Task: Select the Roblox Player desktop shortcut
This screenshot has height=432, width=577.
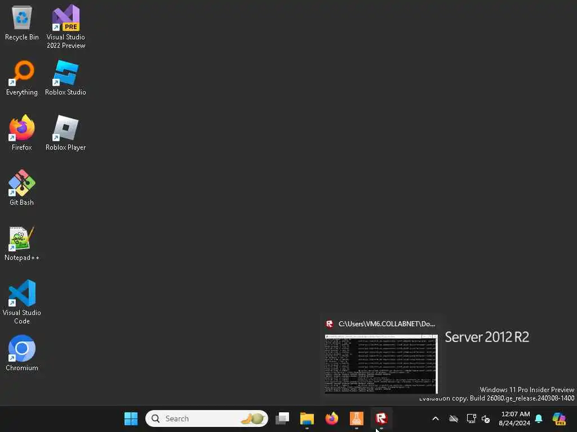Action: (65, 133)
